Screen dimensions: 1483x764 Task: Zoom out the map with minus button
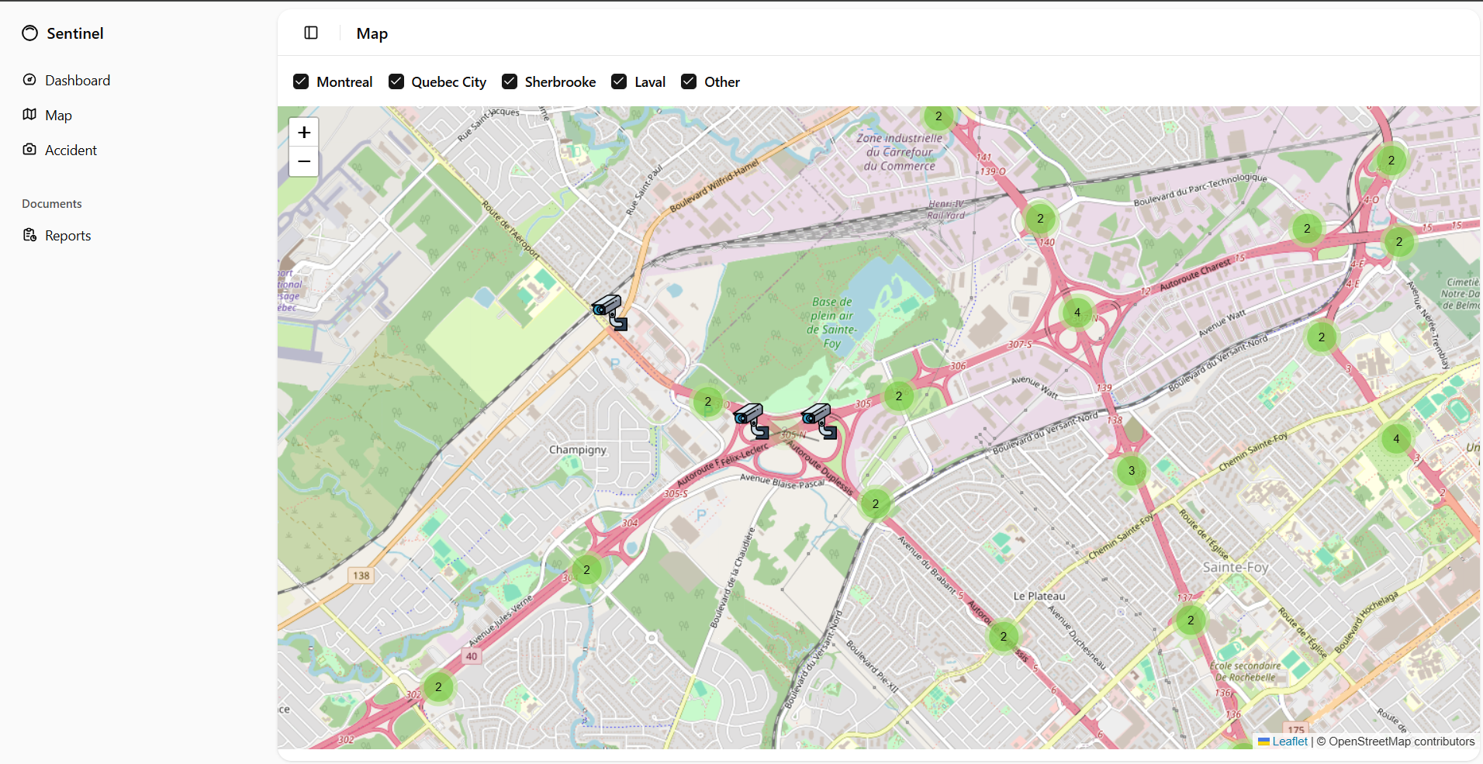pos(304,161)
